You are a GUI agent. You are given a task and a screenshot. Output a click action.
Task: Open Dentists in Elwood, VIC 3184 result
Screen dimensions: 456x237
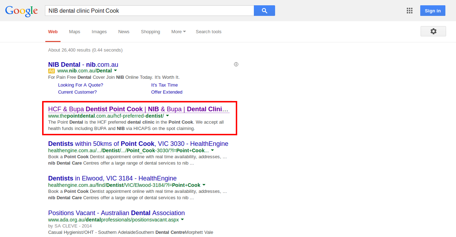tap(112, 178)
